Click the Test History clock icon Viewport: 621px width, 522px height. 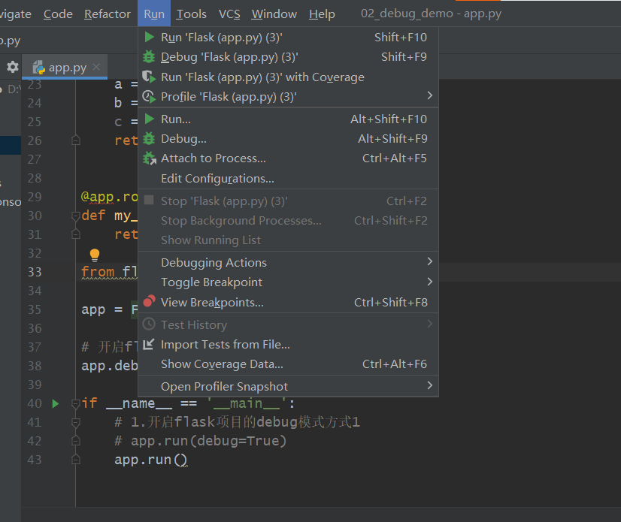pos(149,324)
